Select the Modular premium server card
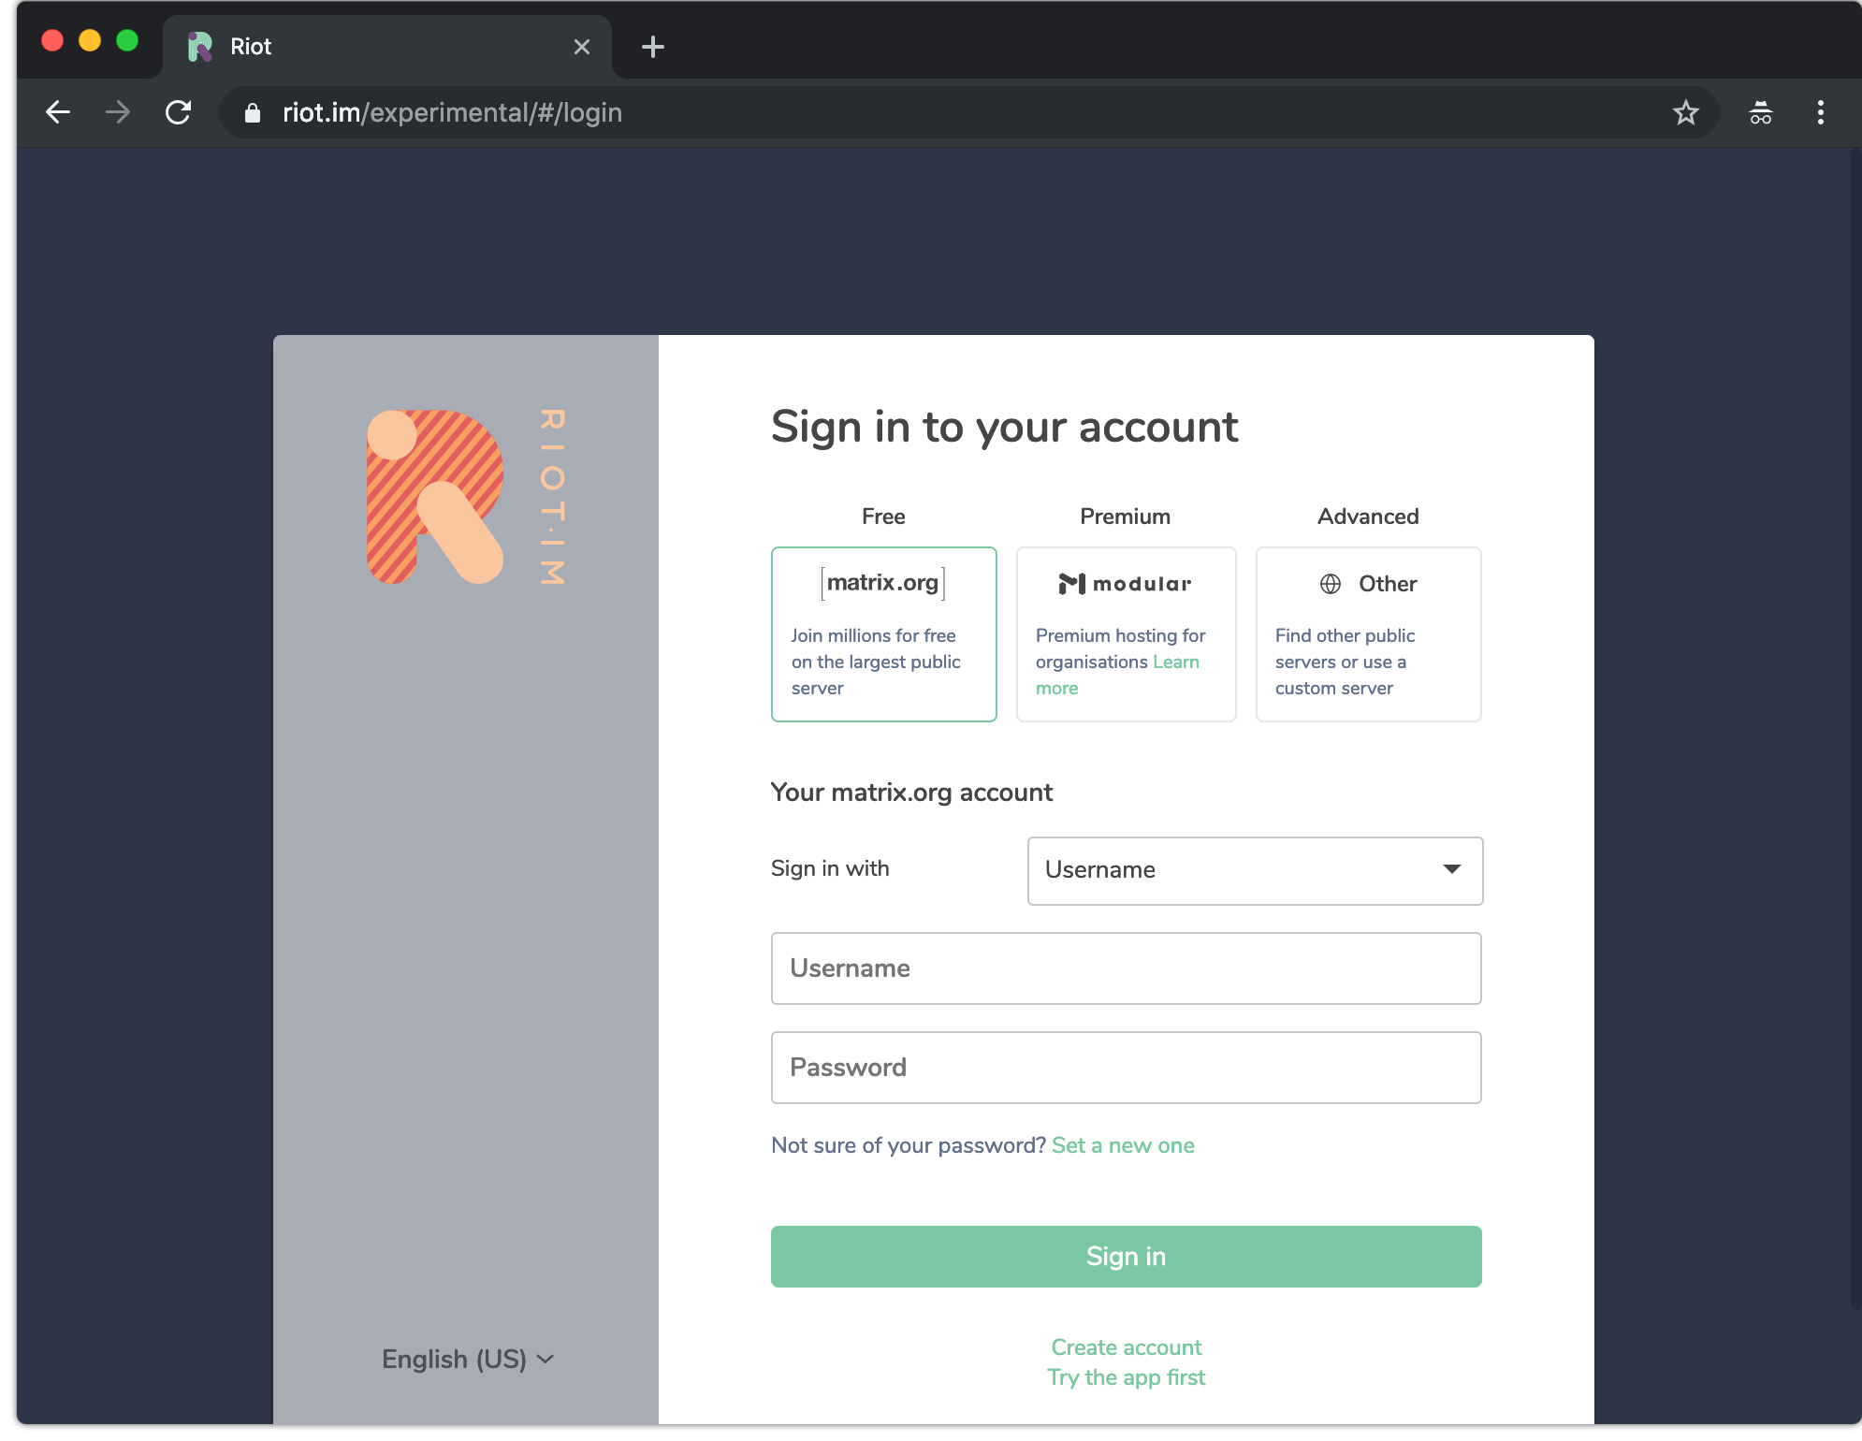The width and height of the screenshot is (1862, 1441). (x=1126, y=634)
